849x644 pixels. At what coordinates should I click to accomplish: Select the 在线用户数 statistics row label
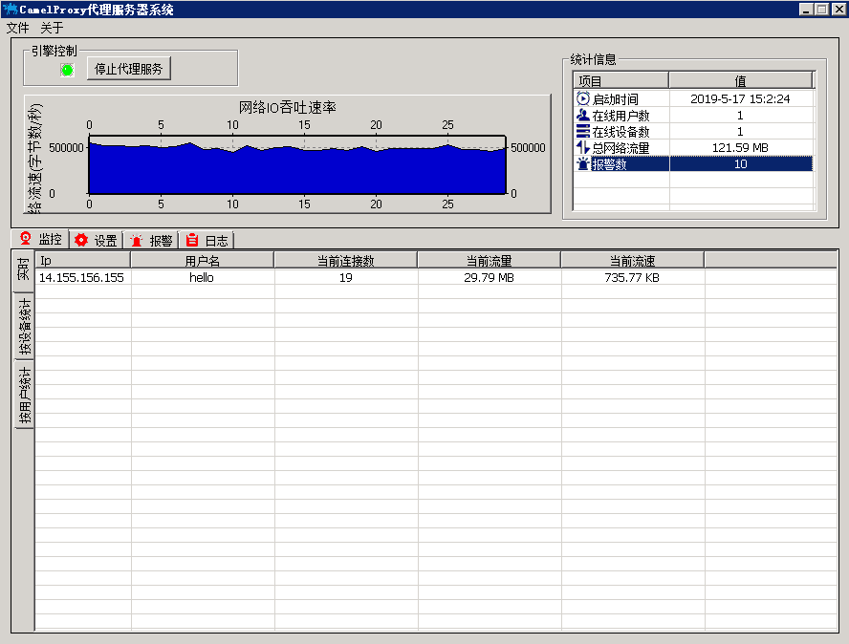620,116
